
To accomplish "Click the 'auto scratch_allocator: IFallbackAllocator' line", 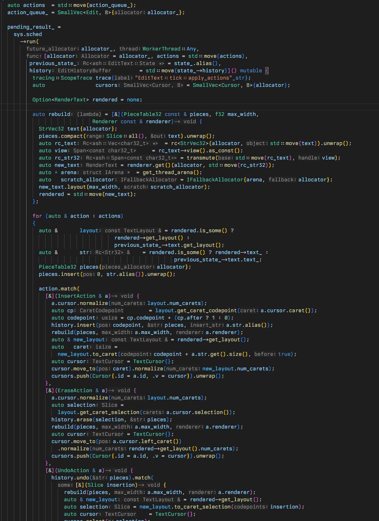I will [186, 180].
